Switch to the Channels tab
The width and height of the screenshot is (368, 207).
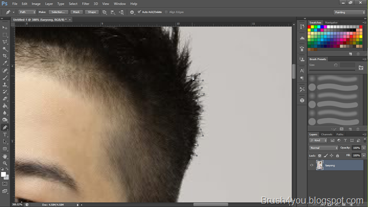(327, 135)
